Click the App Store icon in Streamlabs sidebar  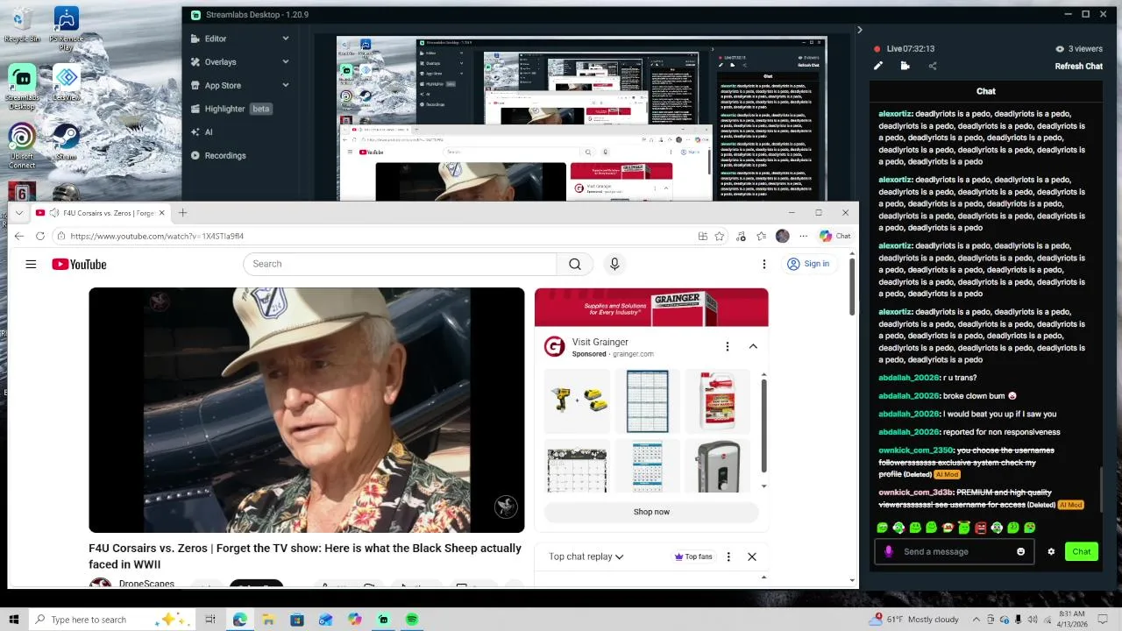(x=196, y=85)
